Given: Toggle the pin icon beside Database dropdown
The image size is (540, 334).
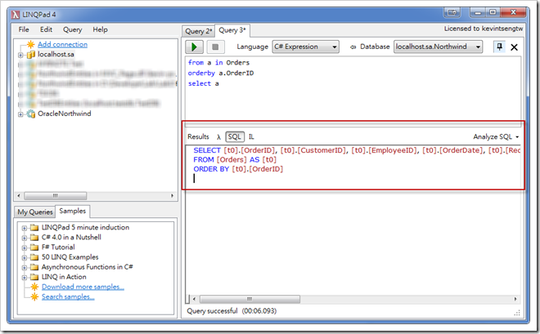Looking at the screenshot, I should pyautogui.click(x=499, y=47).
